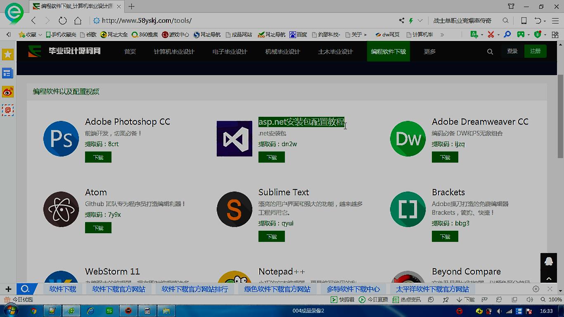
Task: Click the mobile device icon in toolbar
Action: point(524,21)
